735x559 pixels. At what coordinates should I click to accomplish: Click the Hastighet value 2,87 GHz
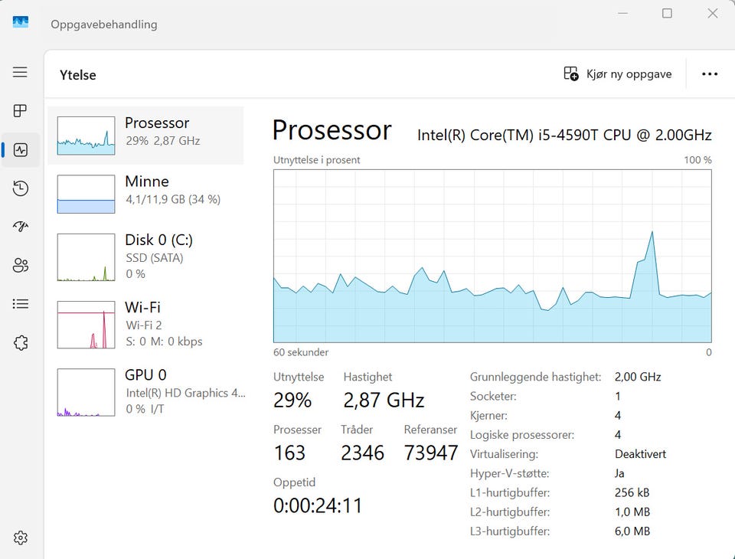pos(384,400)
